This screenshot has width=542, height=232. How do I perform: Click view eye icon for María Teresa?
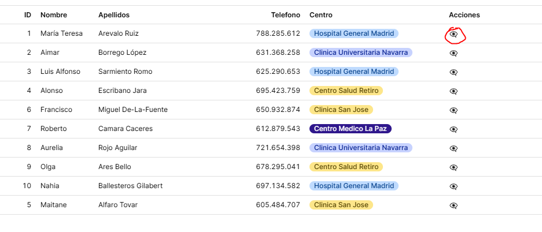click(454, 34)
